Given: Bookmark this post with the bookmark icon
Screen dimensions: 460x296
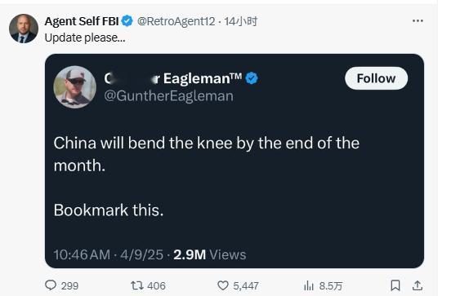Looking at the screenshot, I should (395, 285).
